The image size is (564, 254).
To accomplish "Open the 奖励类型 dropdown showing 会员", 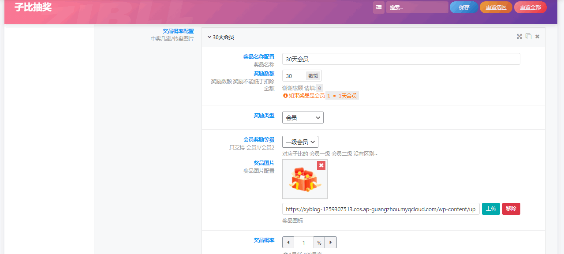I will click(x=303, y=117).
